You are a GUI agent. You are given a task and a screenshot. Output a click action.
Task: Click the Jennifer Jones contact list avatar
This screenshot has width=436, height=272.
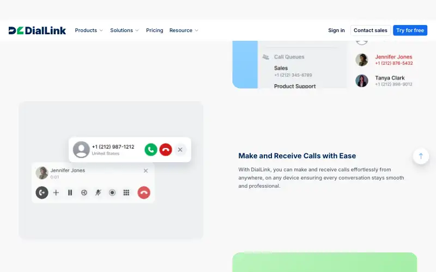click(x=362, y=60)
